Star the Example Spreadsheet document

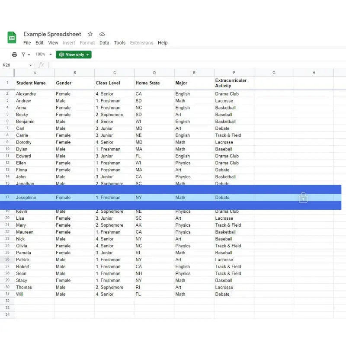(x=90, y=34)
